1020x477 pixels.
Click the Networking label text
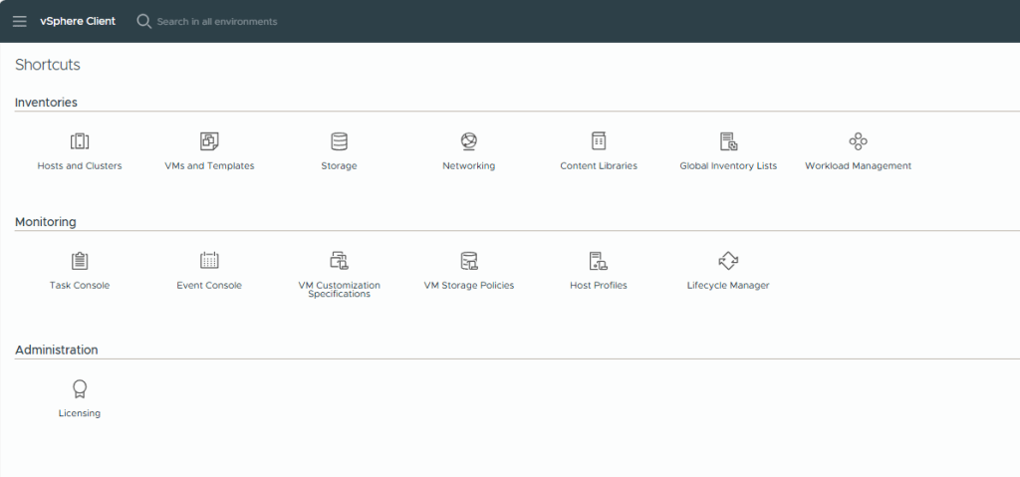tap(468, 166)
